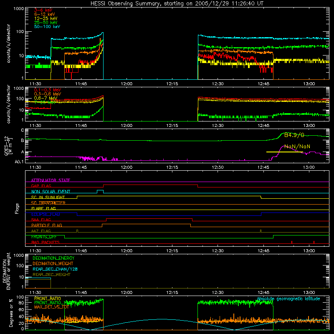334x334 pixels.
Task: Click the Absolute geomagnetic latitude label
Action: [x=288, y=299]
